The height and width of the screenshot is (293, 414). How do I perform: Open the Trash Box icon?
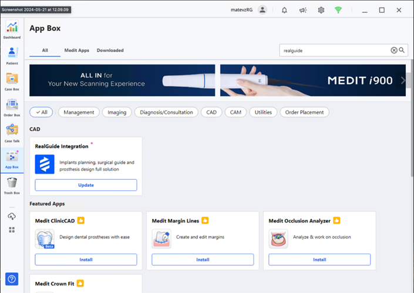[x=12, y=185]
